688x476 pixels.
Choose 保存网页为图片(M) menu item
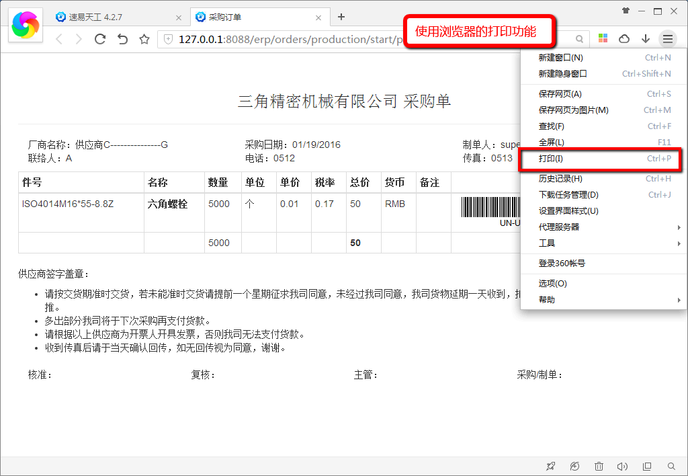pos(573,110)
